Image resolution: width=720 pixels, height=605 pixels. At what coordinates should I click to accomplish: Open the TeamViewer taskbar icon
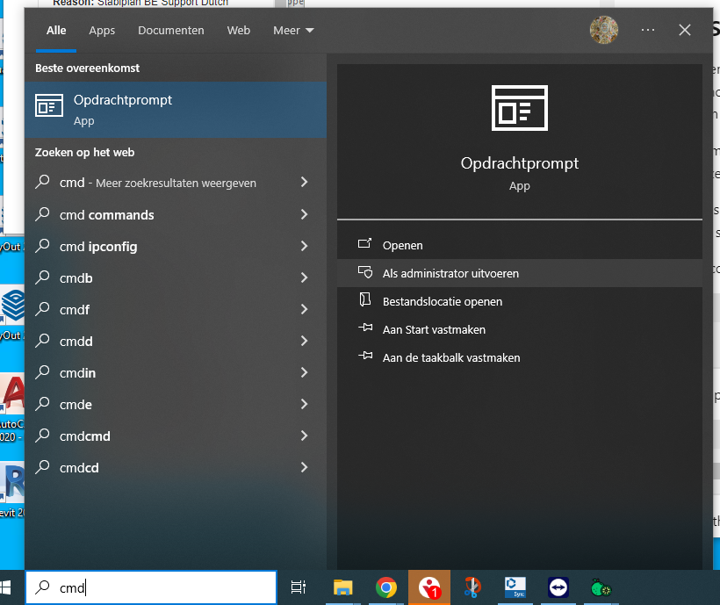click(x=558, y=587)
